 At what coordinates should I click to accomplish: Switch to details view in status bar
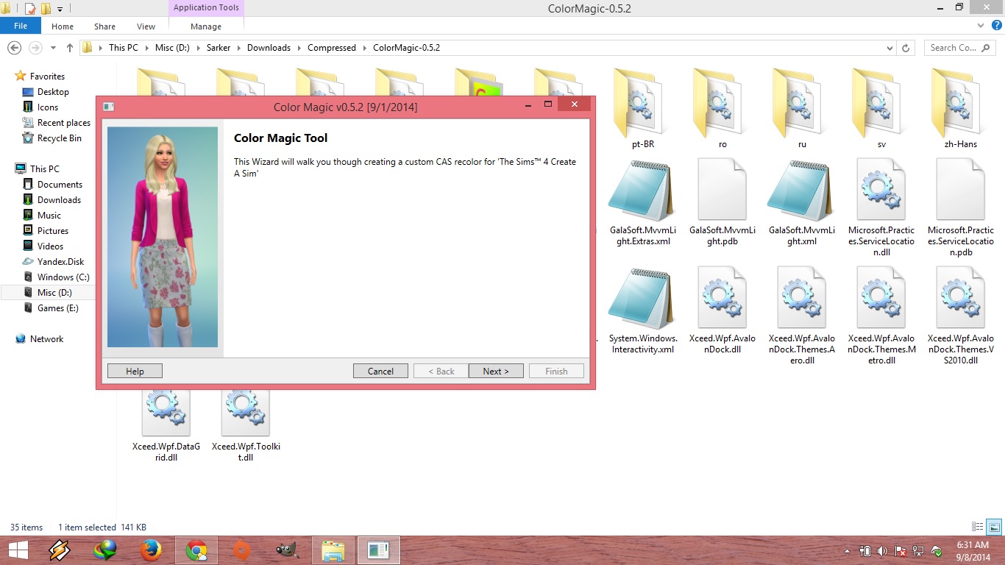[978, 527]
